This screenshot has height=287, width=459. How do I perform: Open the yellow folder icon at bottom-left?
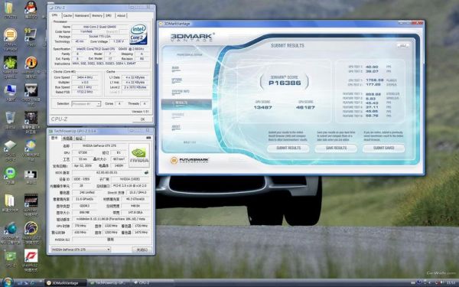(x=10, y=201)
